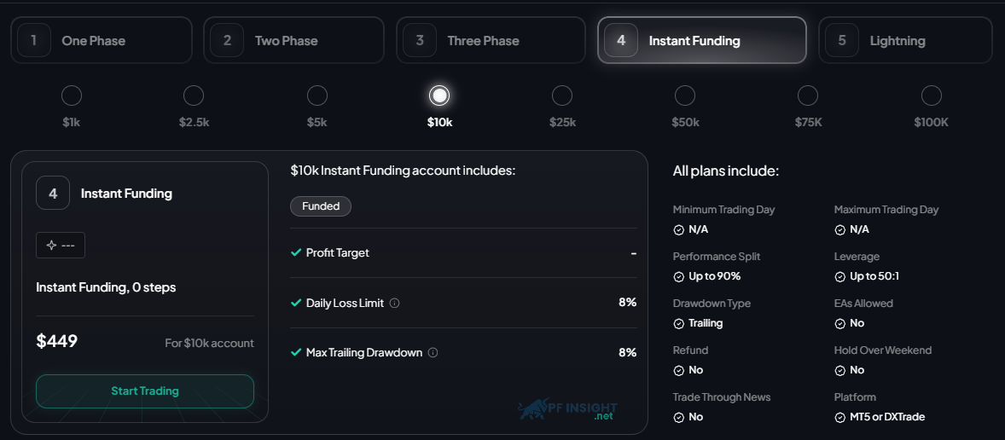
Task: Choose the $100K account size option
Action: point(931,96)
